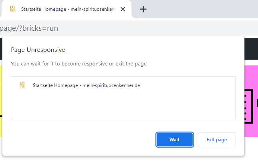Click the Exit page button
Viewport: 258px width, 166px height.
click(217, 140)
